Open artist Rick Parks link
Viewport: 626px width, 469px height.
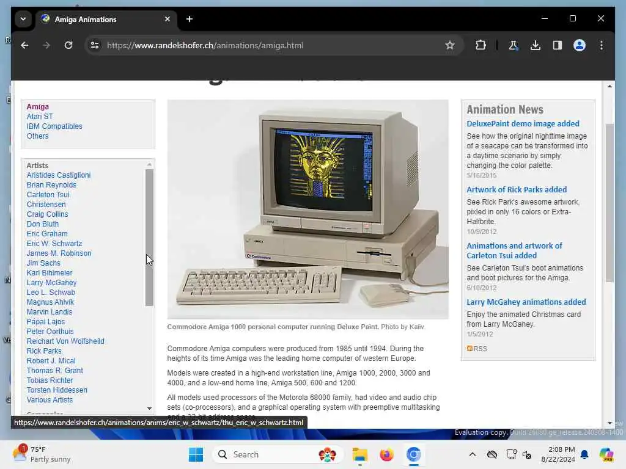point(44,351)
